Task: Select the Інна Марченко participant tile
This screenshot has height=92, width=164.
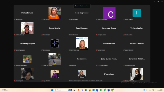Action: point(82,13)
